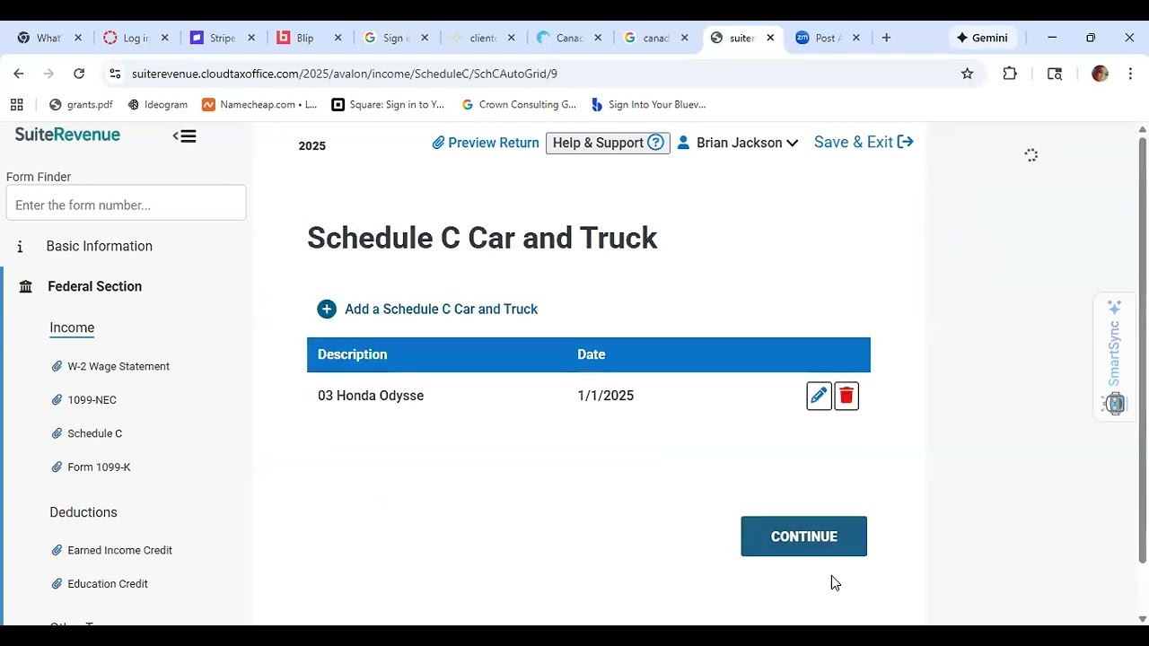
Task: Open 1099-NEC in the sidebar
Action: pos(92,400)
